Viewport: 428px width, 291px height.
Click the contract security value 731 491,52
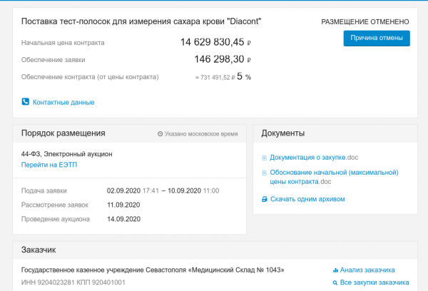(x=215, y=78)
